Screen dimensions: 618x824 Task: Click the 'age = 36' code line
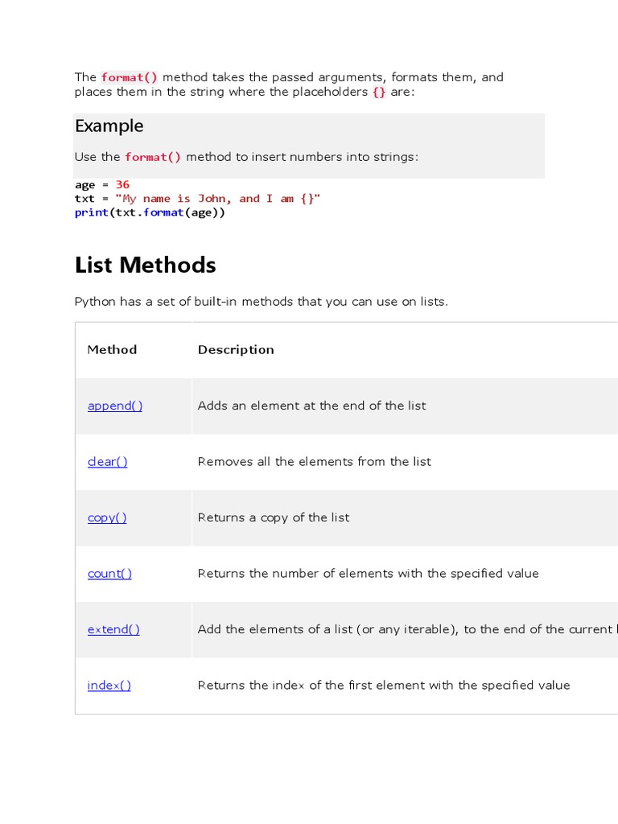point(102,185)
